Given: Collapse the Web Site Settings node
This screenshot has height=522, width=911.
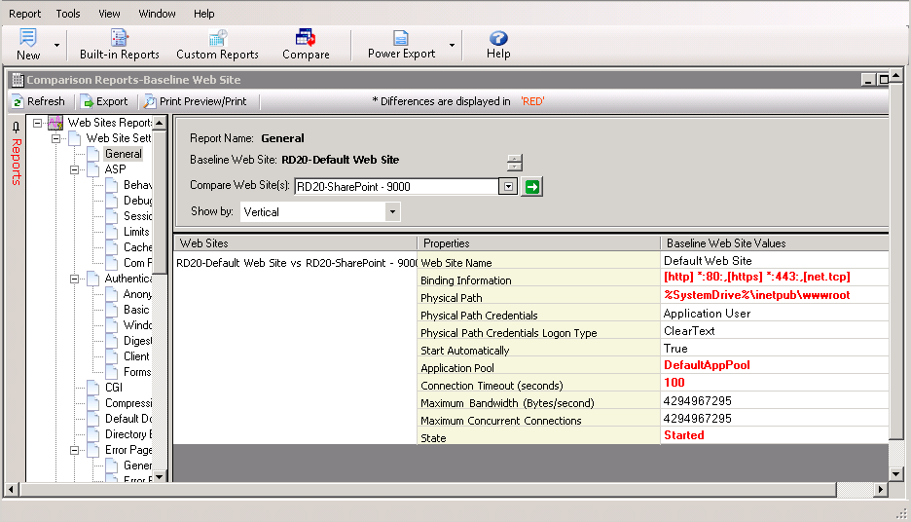Looking at the screenshot, I should tap(56, 138).
